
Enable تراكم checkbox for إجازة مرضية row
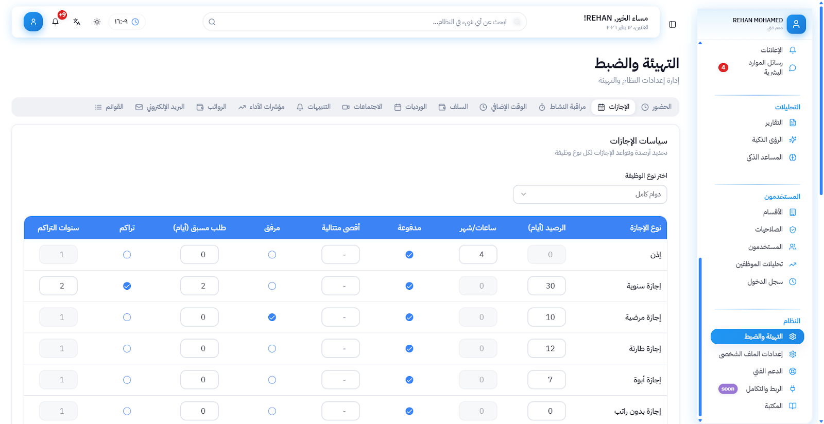pyautogui.click(x=127, y=317)
